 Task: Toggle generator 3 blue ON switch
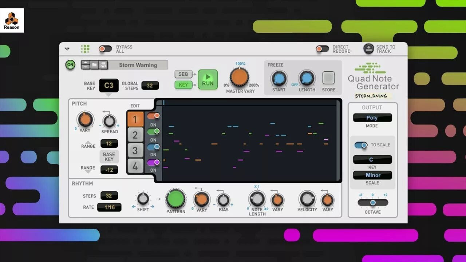click(x=153, y=147)
